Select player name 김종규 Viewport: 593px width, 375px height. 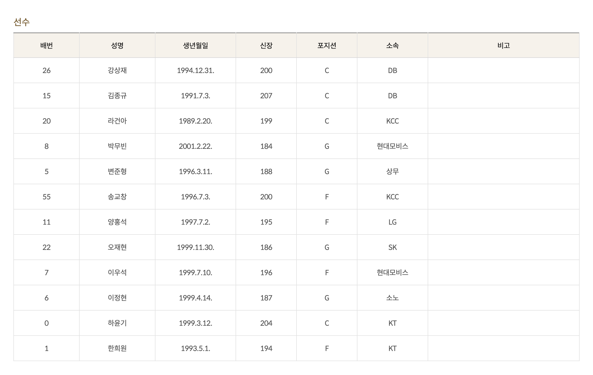117,96
